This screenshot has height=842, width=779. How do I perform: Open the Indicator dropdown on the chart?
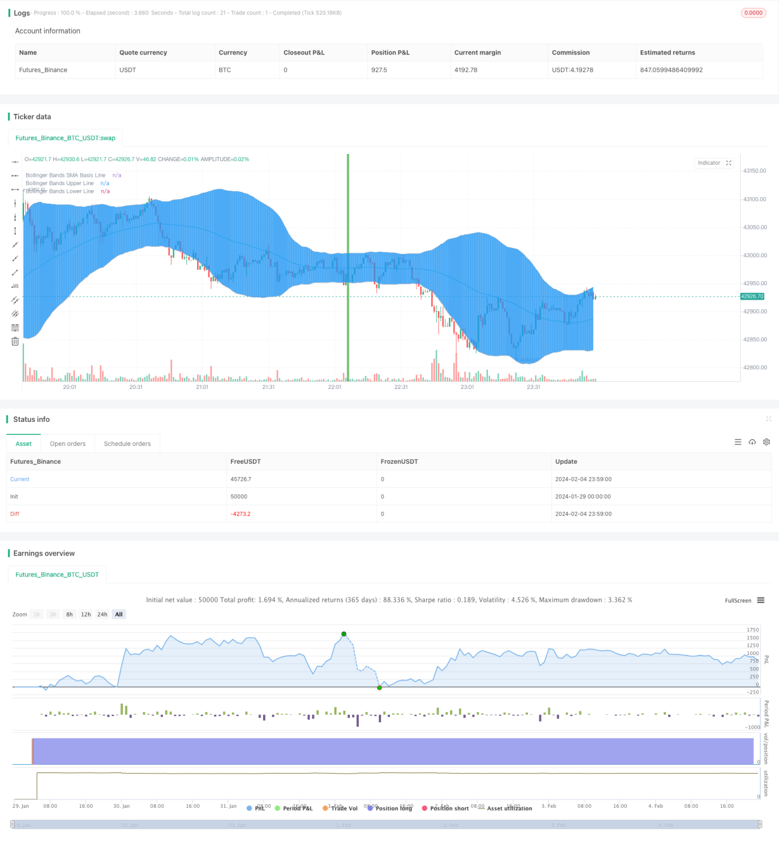(x=709, y=163)
